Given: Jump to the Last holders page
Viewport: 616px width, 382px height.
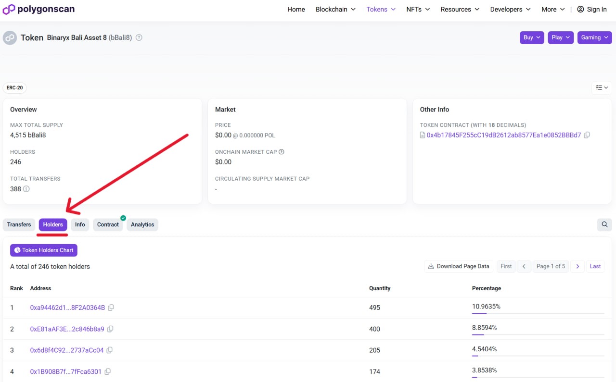Looking at the screenshot, I should pos(595,266).
